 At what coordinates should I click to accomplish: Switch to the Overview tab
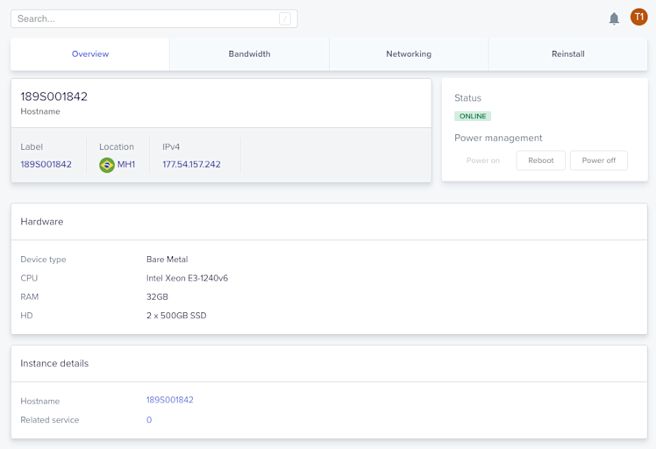(x=90, y=54)
